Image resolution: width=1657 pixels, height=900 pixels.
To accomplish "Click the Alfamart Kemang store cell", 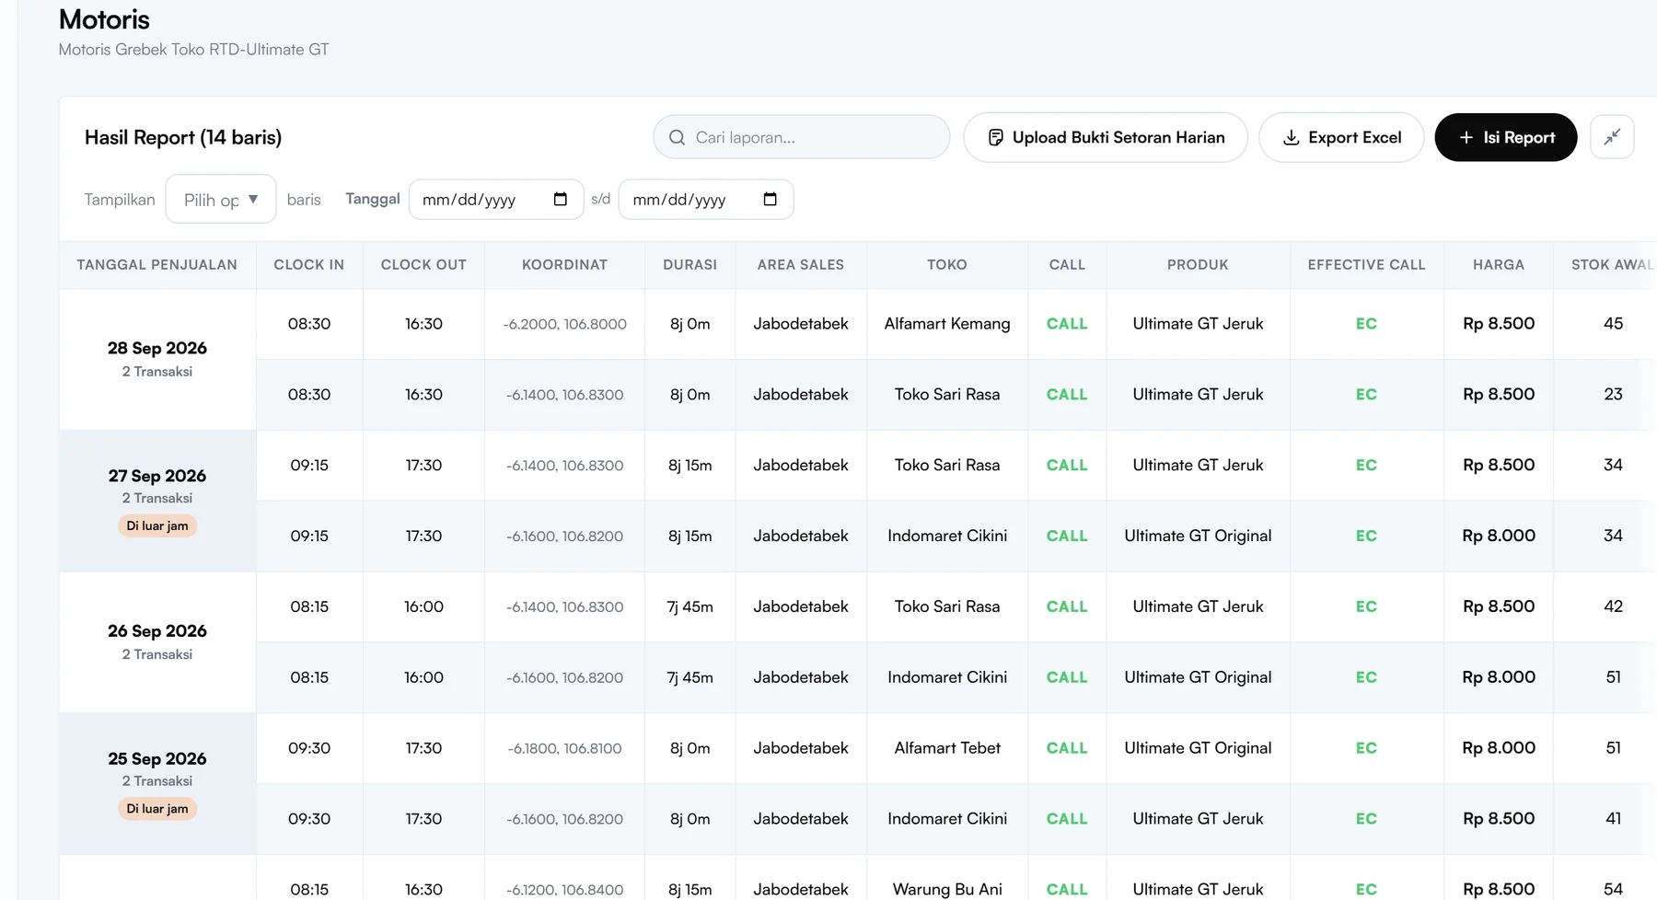I will pyautogui.click(x=947, y=324).
